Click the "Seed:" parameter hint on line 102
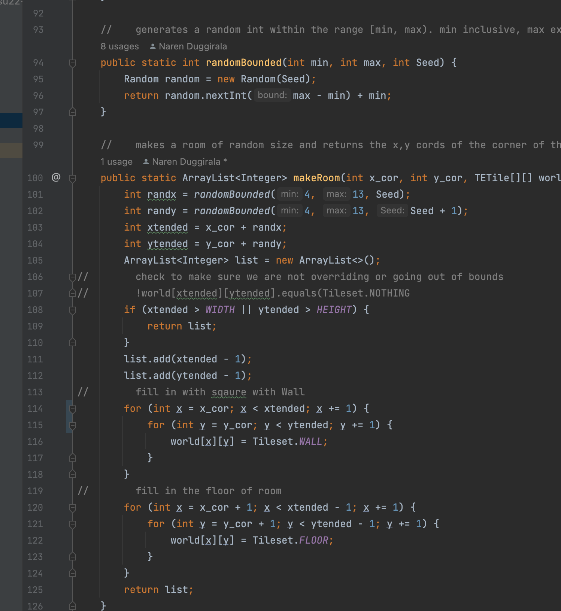 (392, 211)
